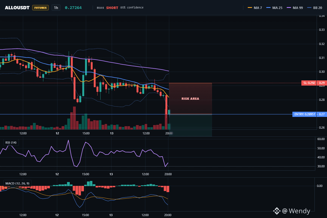Click the 0.32 price axis label

[322, 44]
